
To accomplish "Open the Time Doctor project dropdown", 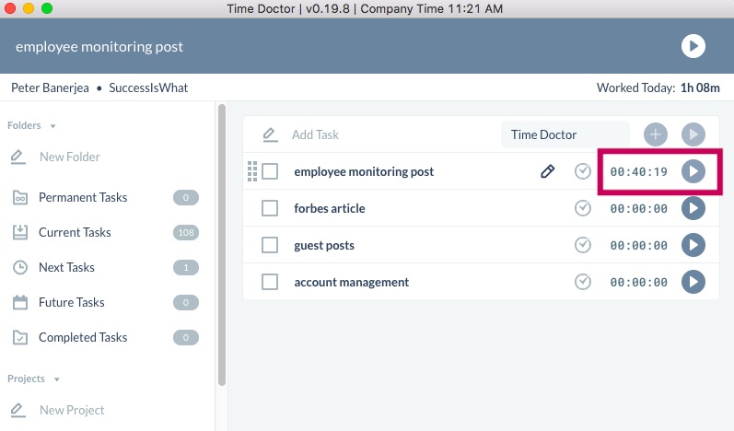I will point(565,134).
